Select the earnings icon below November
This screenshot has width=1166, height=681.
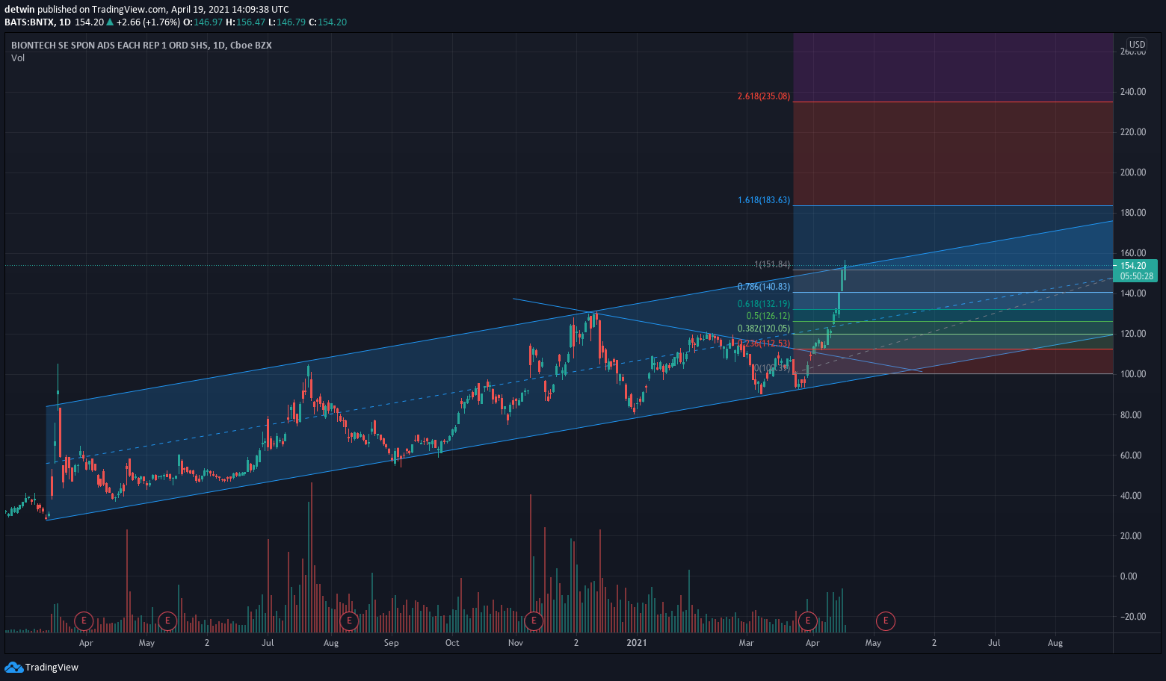pos(534,621)
